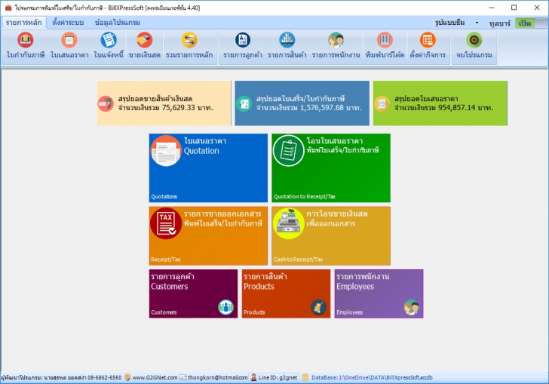Open the blue ใบเสนอราคา Quotation tile
The width and height of the screenshot is (549, 384).
coord(208,167)
